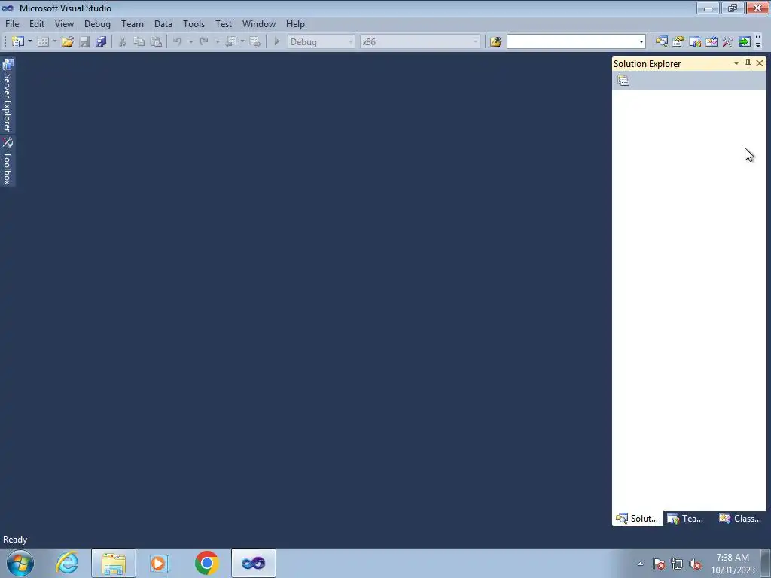Click inside the Find text box
Image resolution: width=771 pixels, height=578 pixels.
[572, 42]
